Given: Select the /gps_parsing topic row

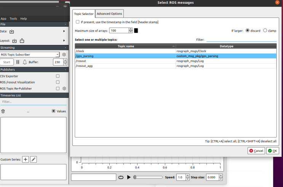Looking at the screenshot, I should (x=176, y=56).
